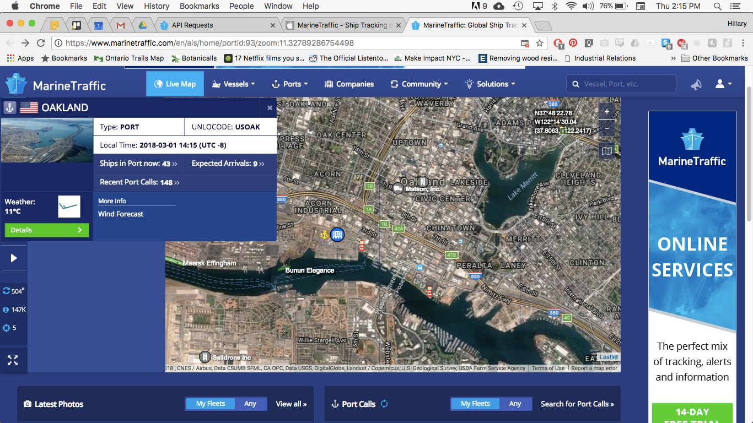Open the Solutions dropdown menu
The image size is (753, 423).
(x=490, y=84)
